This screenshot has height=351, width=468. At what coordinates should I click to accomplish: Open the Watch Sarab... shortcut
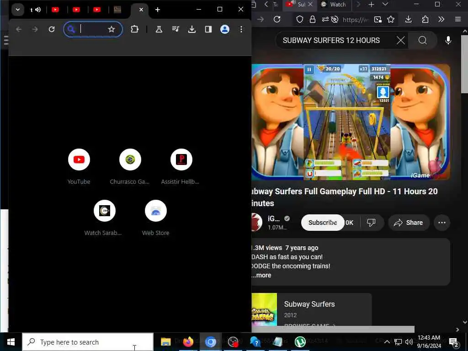(x=104, y=218)
